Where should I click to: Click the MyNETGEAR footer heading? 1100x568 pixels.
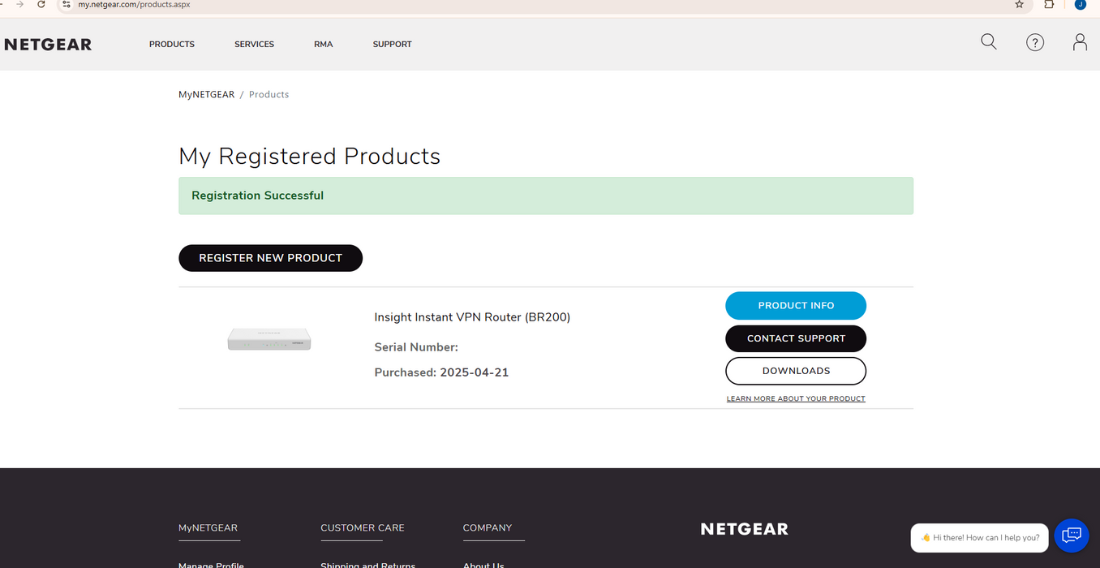tap(208, 528)
